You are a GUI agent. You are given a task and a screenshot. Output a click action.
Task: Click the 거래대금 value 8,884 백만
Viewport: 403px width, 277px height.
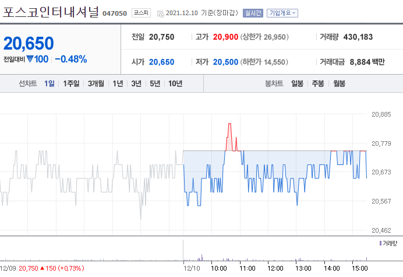367,62
